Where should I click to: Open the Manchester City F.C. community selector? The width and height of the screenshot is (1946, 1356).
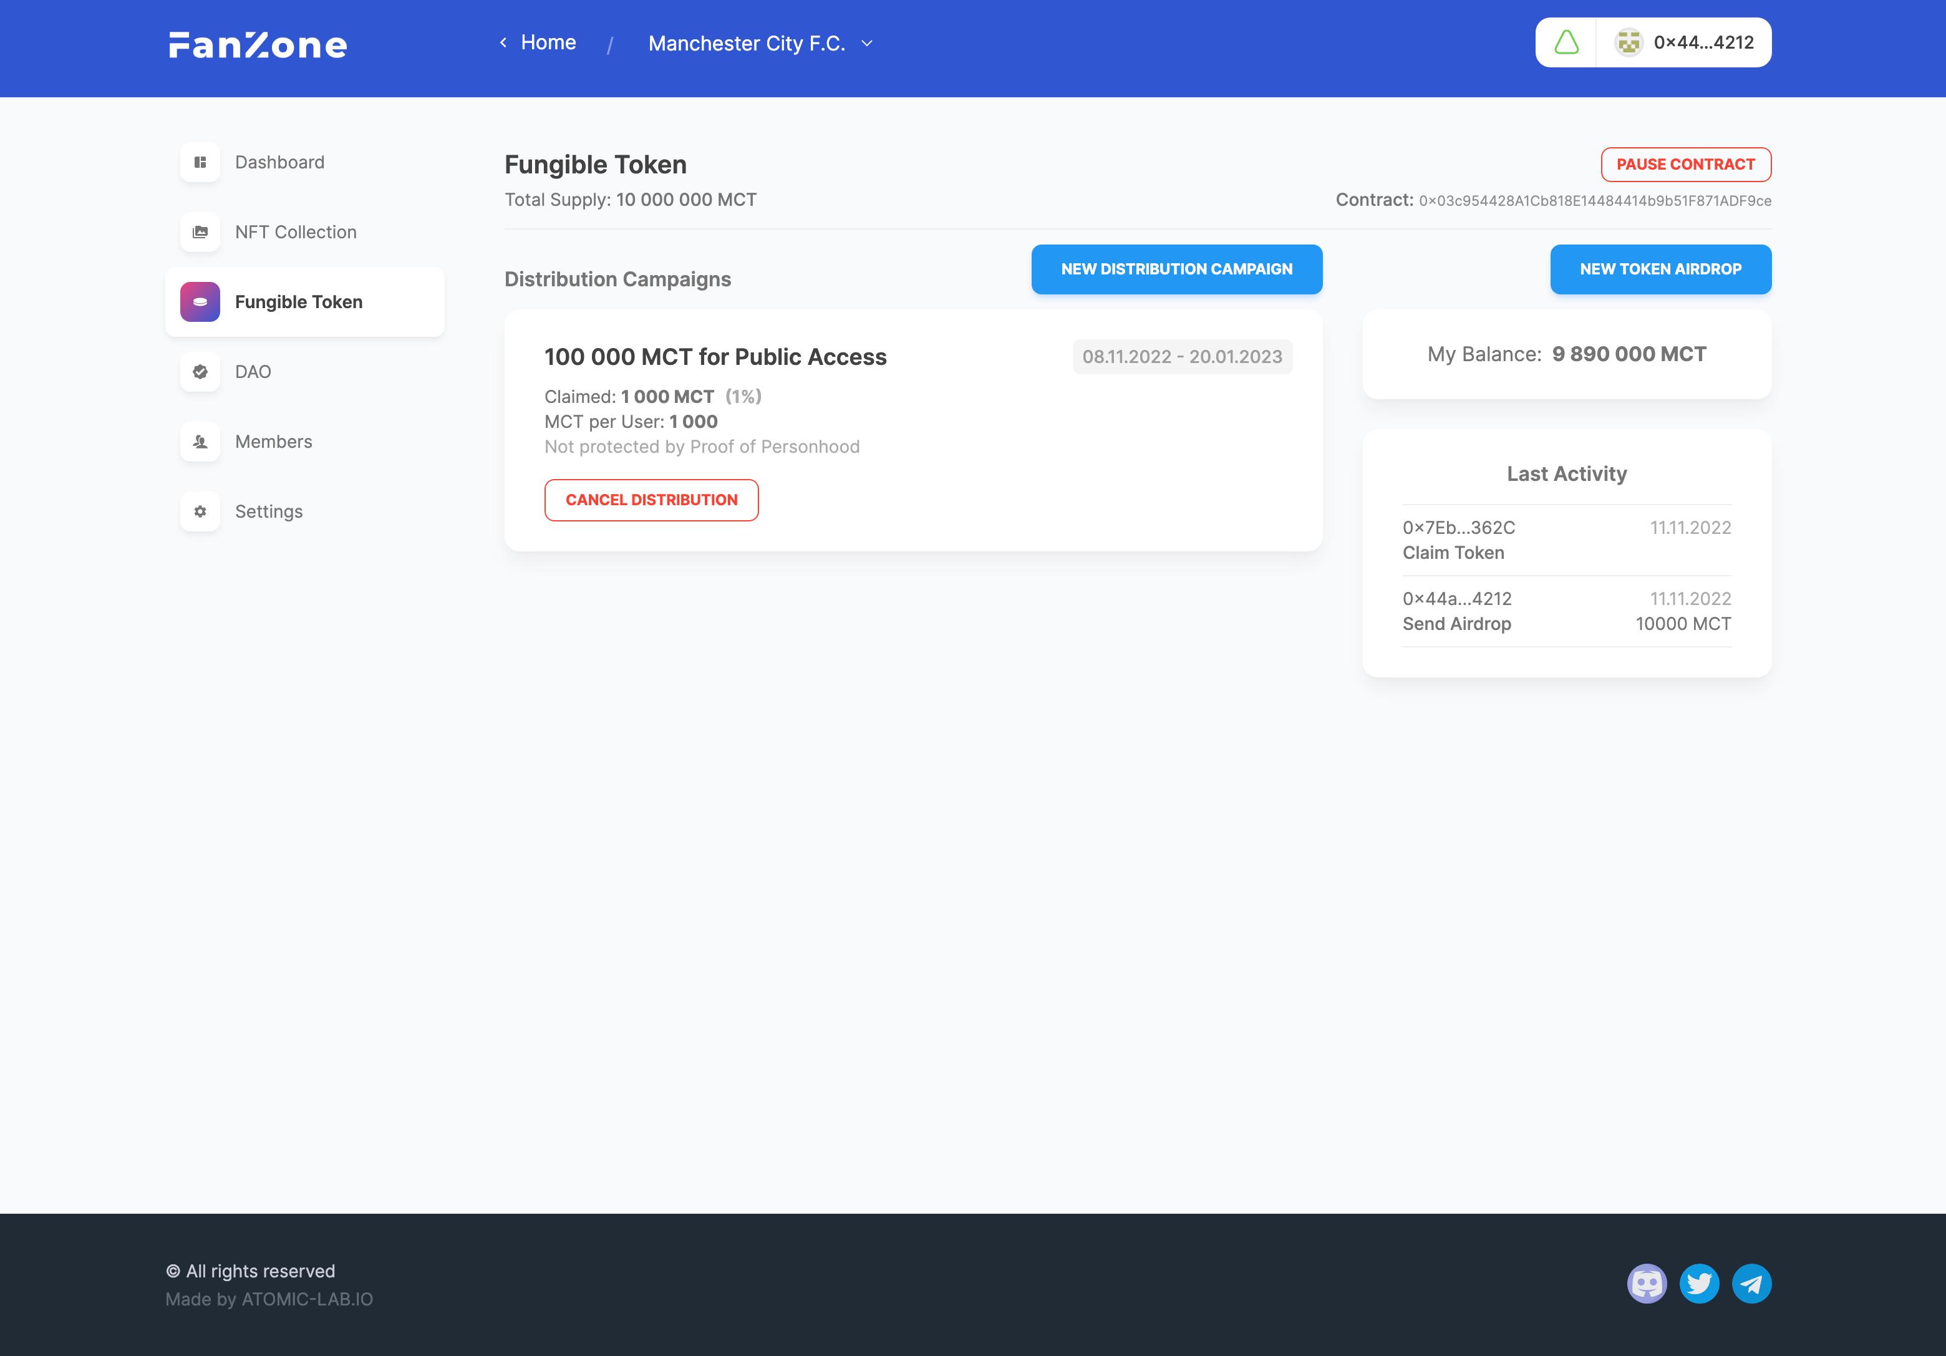click(x=760, y=43)
